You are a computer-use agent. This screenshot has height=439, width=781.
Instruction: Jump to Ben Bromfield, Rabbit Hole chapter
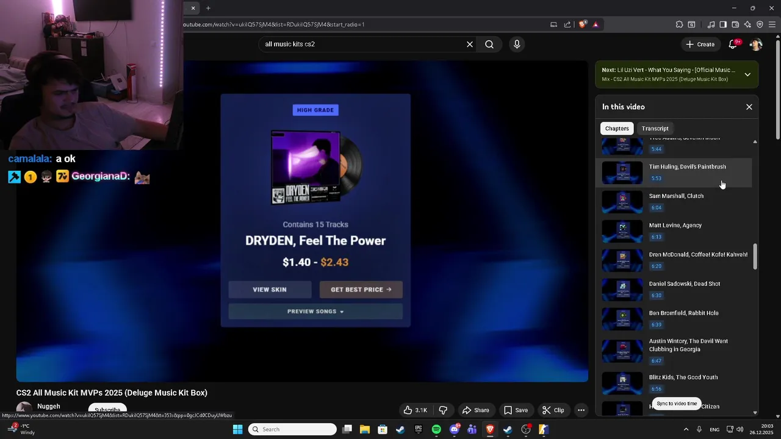tap(674, 319)
